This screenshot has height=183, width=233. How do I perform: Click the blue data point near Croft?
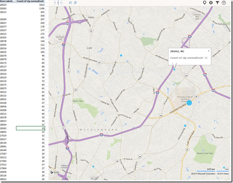(x=121, y=56)
